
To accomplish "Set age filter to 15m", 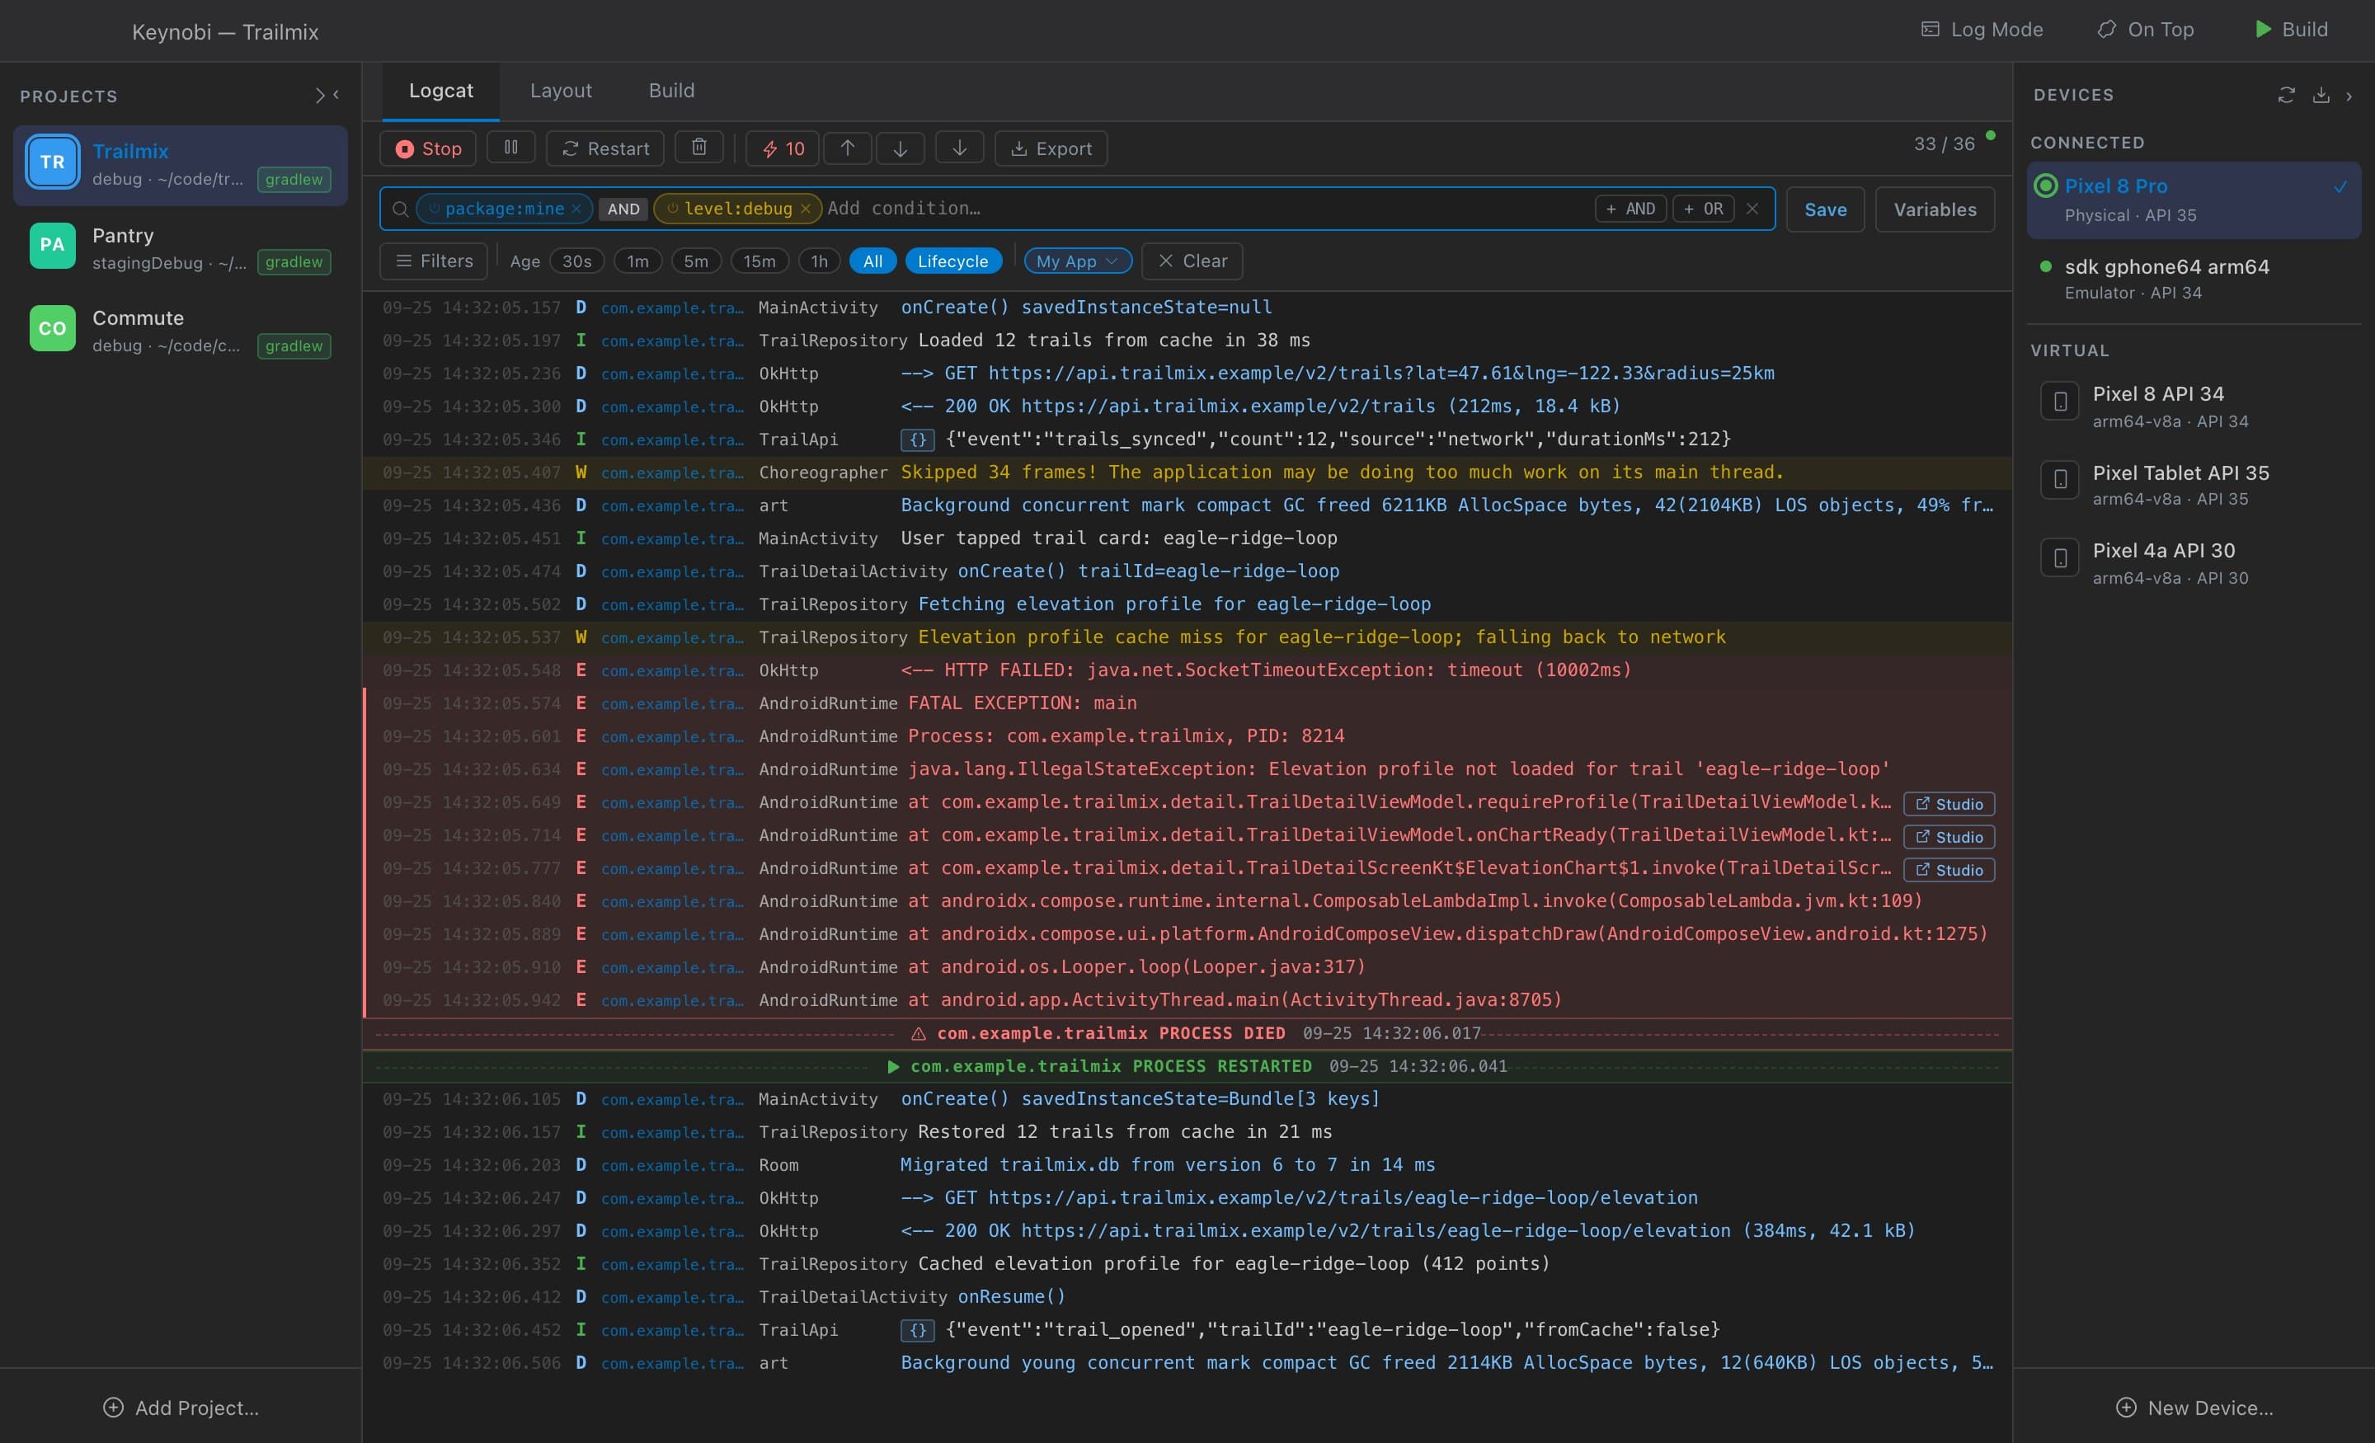I will click(759, 261).
